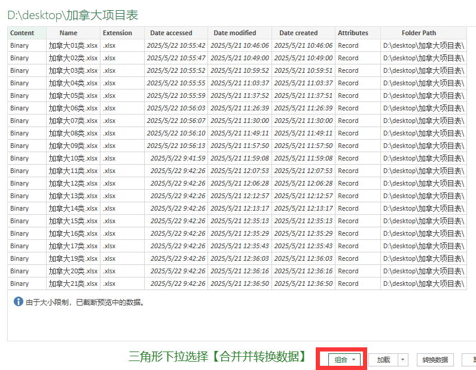Select the Name column header
Image resolution: width=476 pixels, height=370 pixels.
click(73, 33)
